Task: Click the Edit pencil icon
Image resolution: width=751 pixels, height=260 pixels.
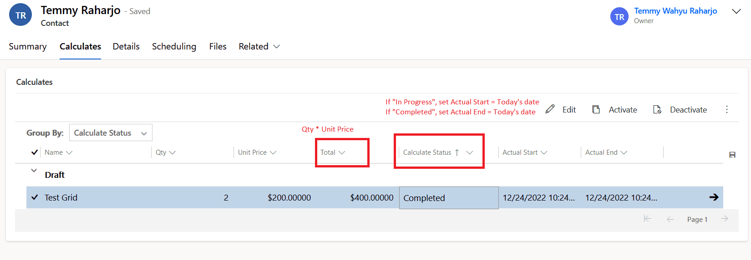Action: [x=550, y=109]
